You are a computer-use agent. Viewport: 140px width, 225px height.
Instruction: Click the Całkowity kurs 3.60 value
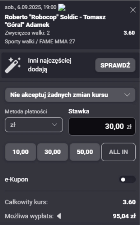click(x=129, y=202)
